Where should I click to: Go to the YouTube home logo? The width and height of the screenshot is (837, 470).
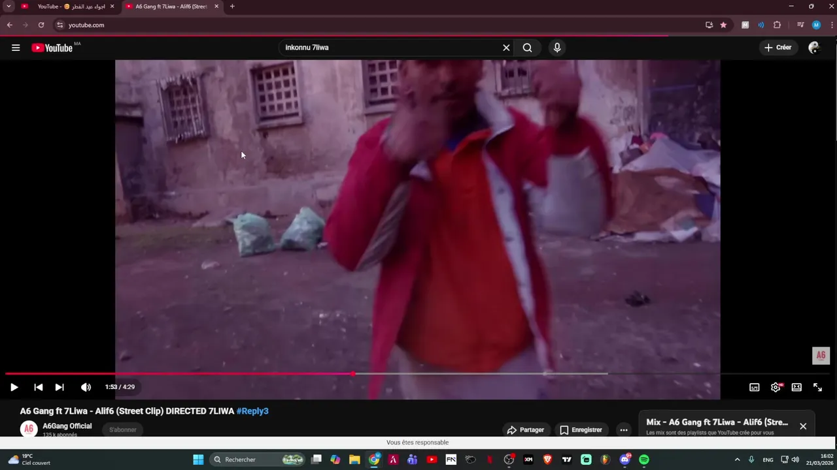coord(52,48)
